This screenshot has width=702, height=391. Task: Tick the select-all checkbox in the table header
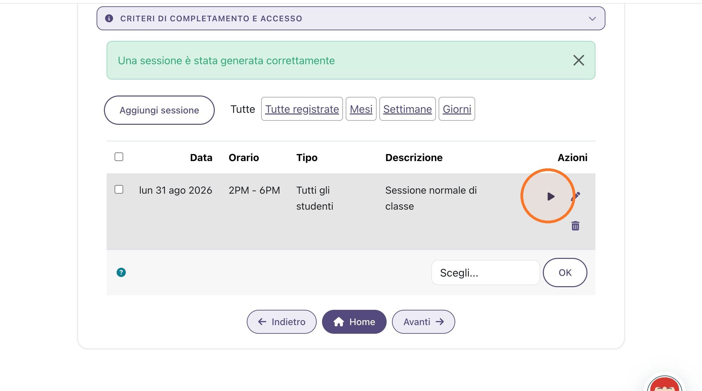coord(119,157)
